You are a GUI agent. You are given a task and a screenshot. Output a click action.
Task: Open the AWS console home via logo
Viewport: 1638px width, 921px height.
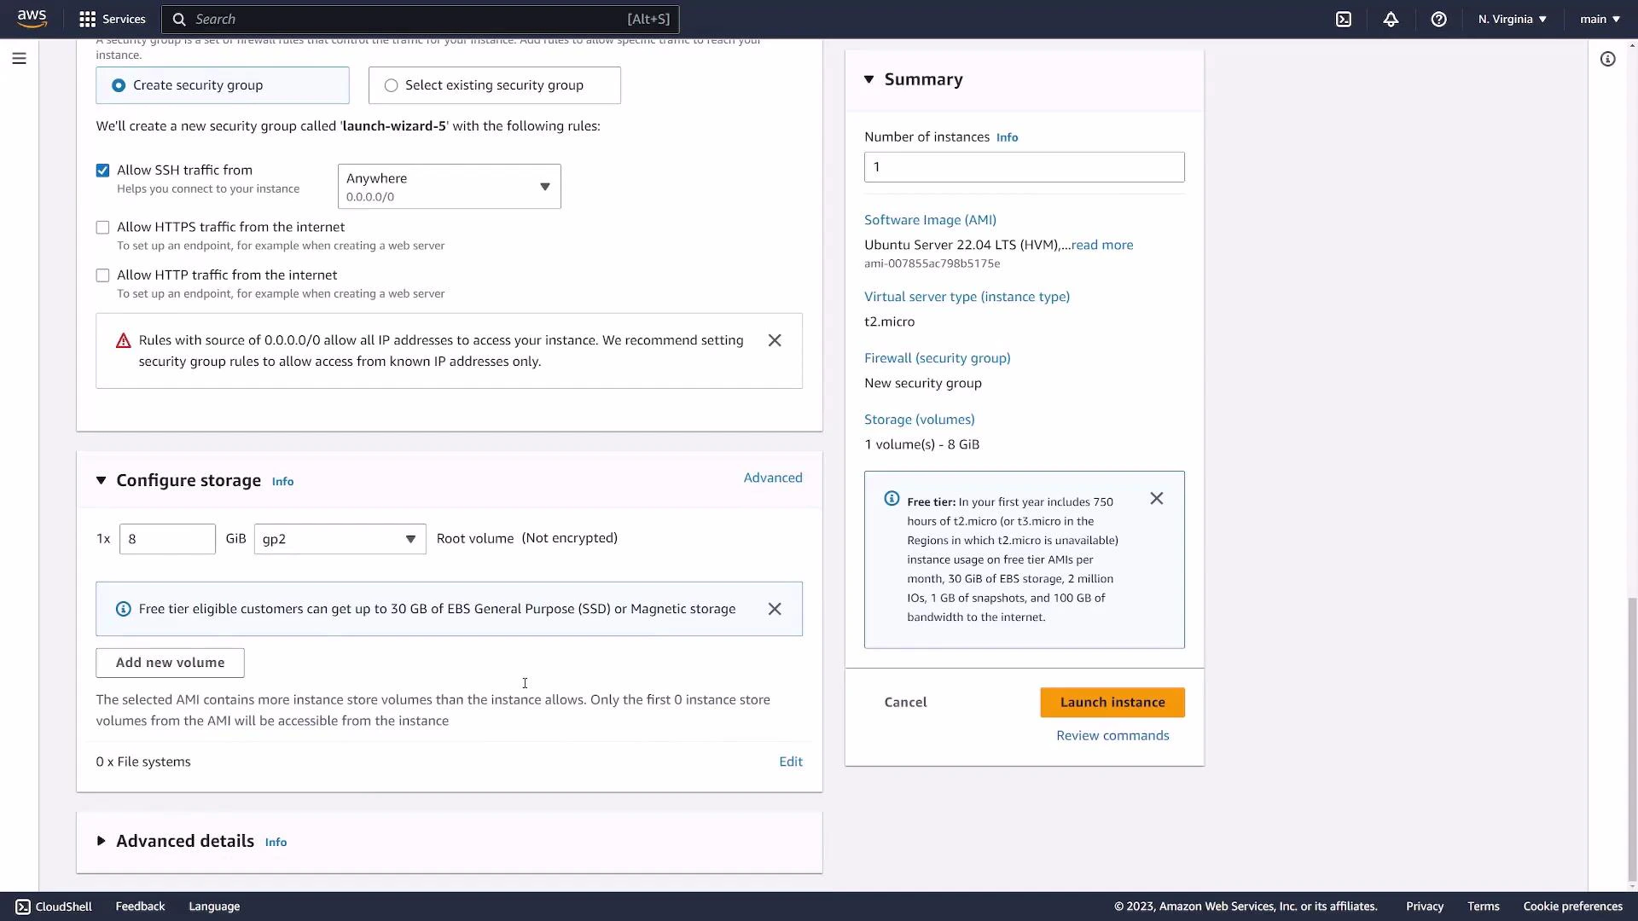pyautogui.click(x=32, y=18)
